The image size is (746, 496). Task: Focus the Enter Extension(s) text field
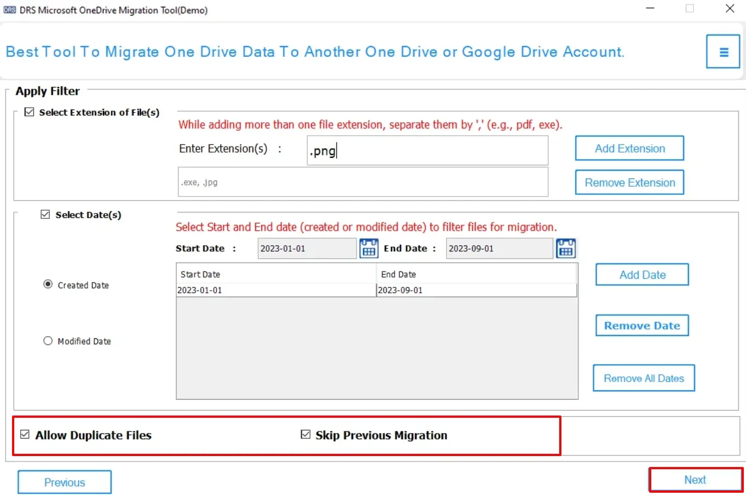click(x=427, y=151)
